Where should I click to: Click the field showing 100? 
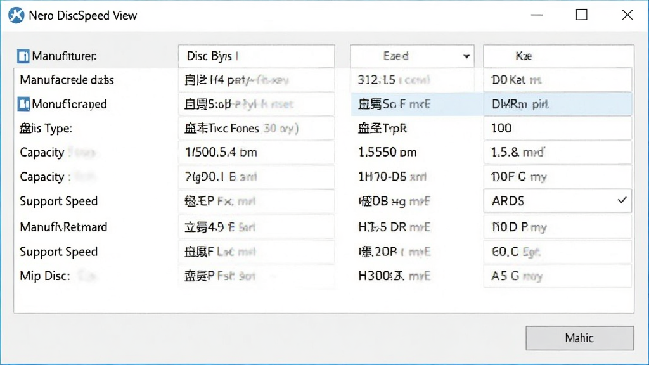click(558, 128)
